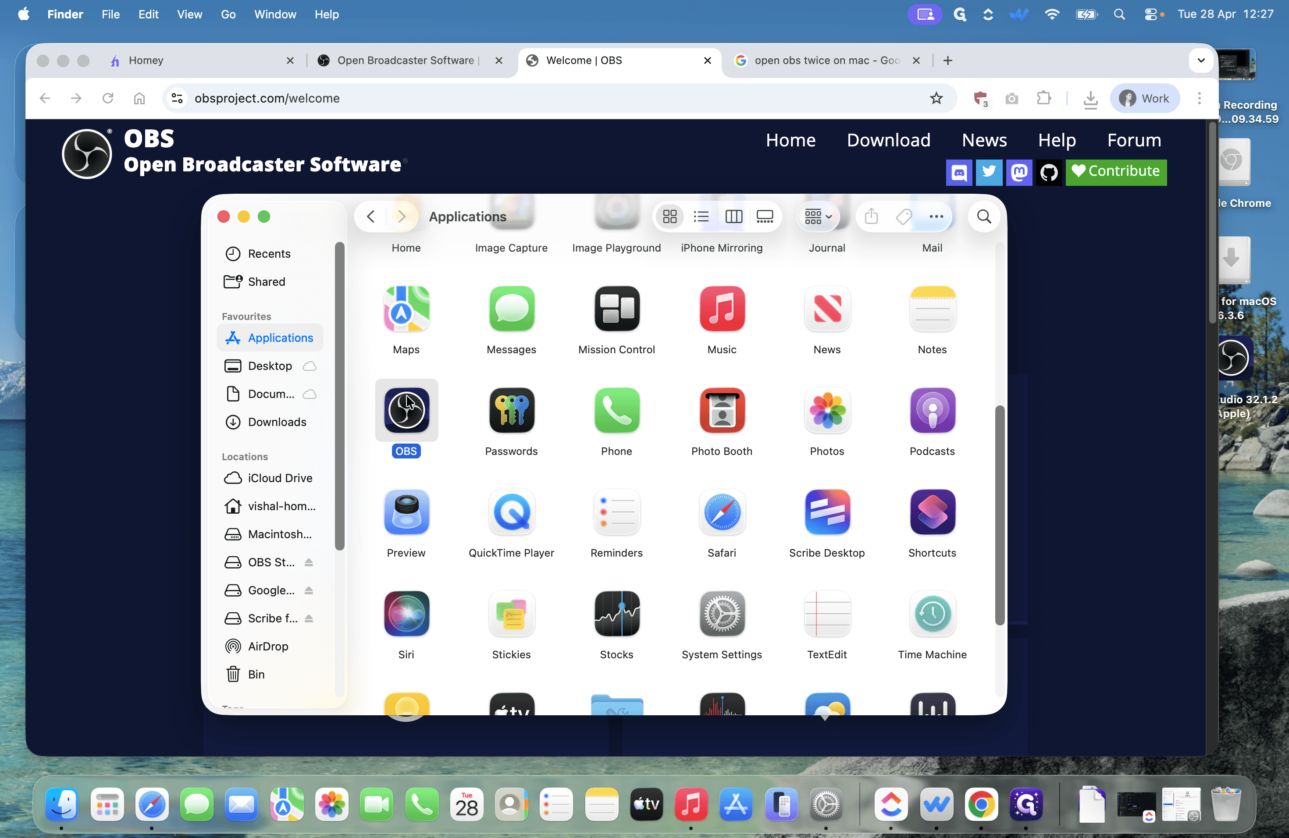Open the Stocks app icon
Viewport: 1289px width, 838px height.
(616, 614)
